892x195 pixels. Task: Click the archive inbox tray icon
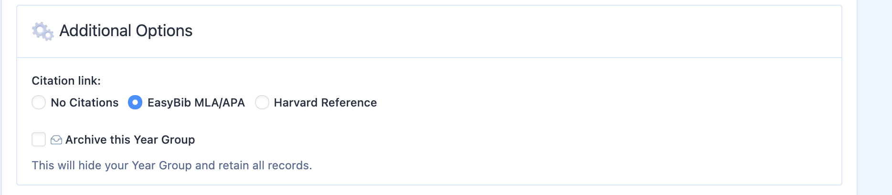tap(56, 140)
